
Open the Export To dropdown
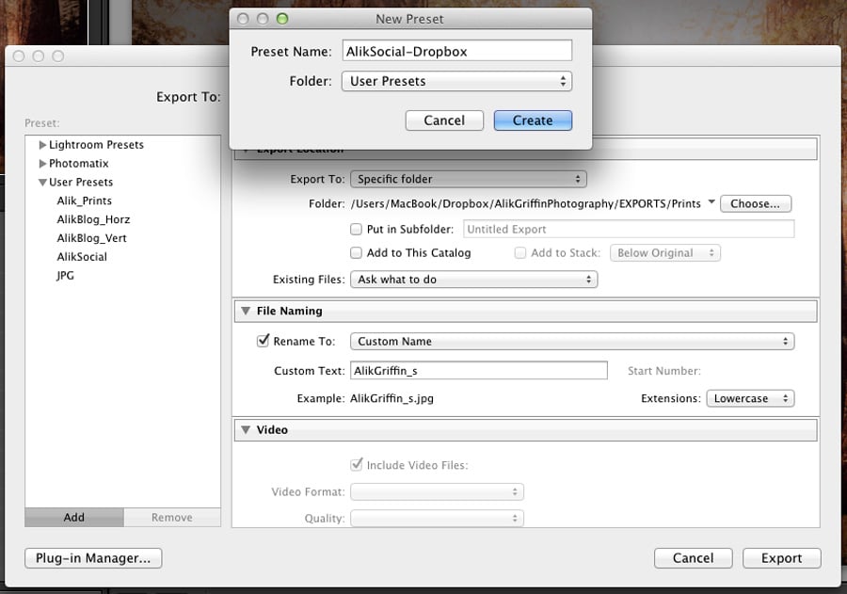click(x=468, y=178)
